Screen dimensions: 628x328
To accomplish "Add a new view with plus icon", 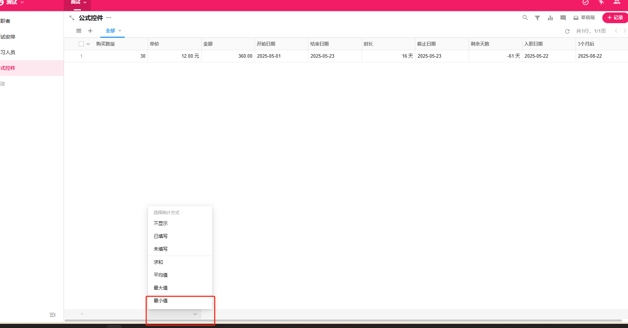I will point(90,31).
